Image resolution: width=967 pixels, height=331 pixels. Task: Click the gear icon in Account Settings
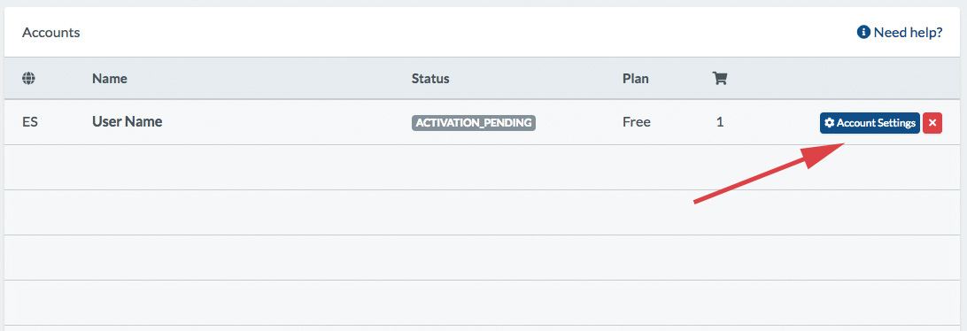[x=830, y=123]
